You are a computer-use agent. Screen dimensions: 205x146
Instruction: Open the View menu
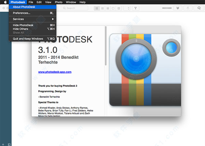48,2
